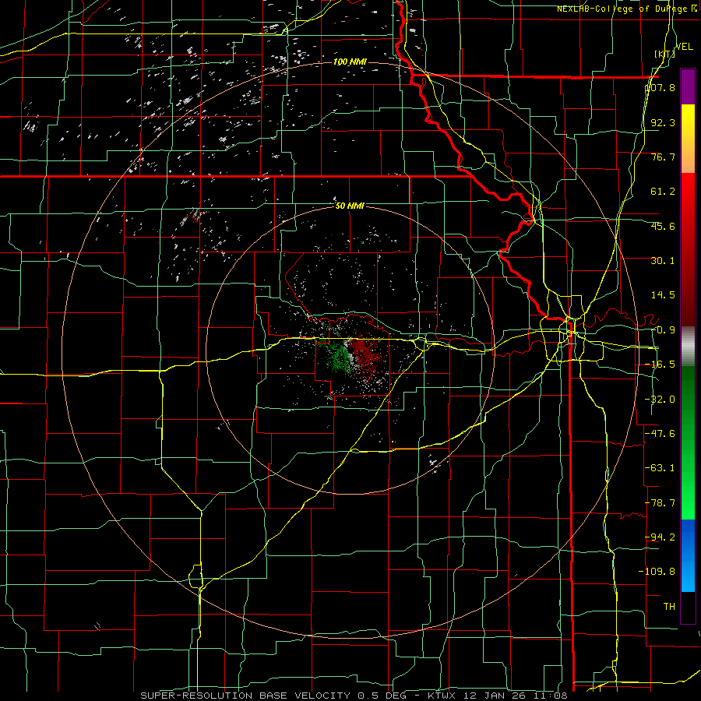This screenshot has height=701, width=701.
Task: Click the 14.5 velocity scale value
Action: pos(663,295)
